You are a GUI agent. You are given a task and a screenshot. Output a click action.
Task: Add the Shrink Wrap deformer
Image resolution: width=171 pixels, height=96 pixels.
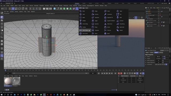click(84, 24)
